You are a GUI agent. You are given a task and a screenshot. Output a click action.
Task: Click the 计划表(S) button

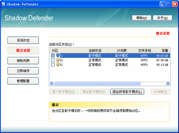click(x=160, y=92)
